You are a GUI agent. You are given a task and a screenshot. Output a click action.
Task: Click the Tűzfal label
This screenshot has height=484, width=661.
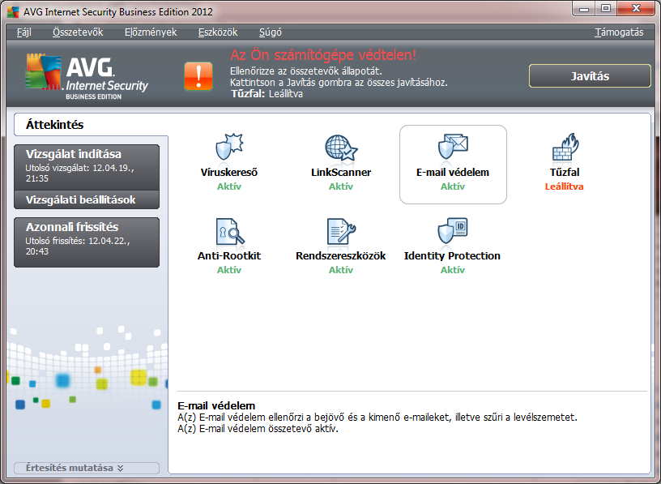click(565, 172)
